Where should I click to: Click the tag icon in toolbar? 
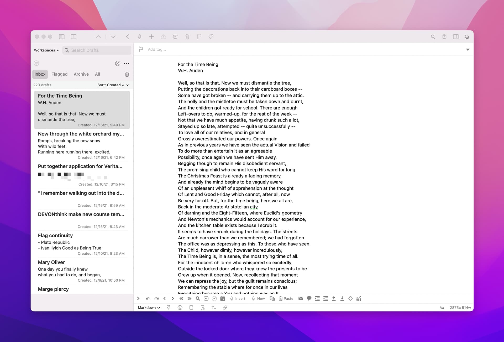tap(211, 36)
